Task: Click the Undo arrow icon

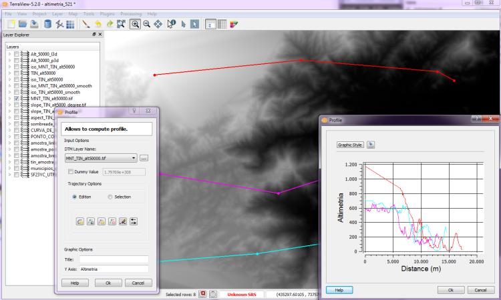Action: click(98, 24)
